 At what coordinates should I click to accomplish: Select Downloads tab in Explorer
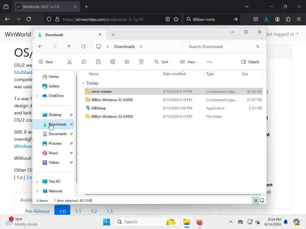tap(70, 35)
